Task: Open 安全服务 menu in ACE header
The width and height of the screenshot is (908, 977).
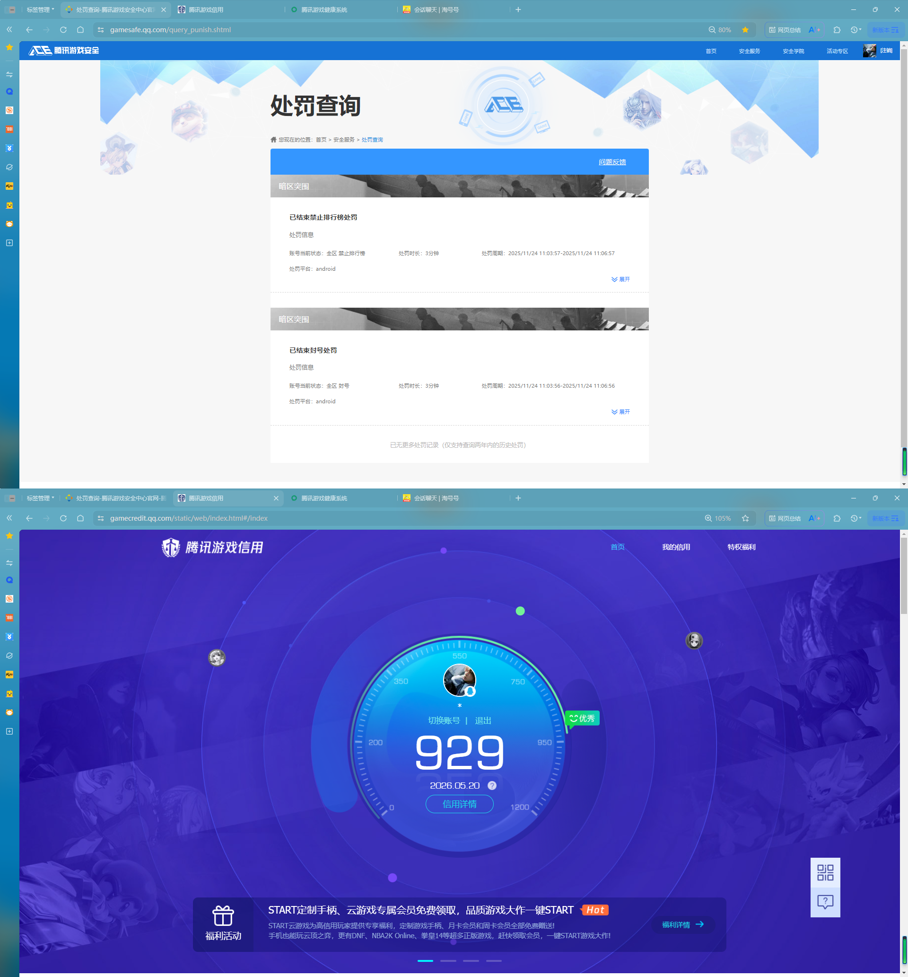Action: (x=750, y=51)
